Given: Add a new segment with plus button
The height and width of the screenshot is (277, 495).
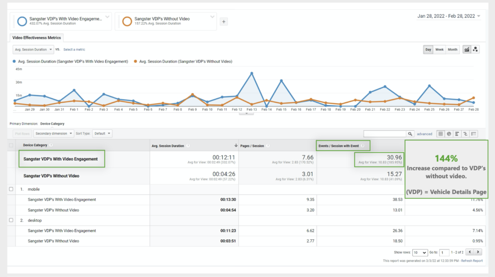Looking at the screenshot, I should (x=223, y=21).
